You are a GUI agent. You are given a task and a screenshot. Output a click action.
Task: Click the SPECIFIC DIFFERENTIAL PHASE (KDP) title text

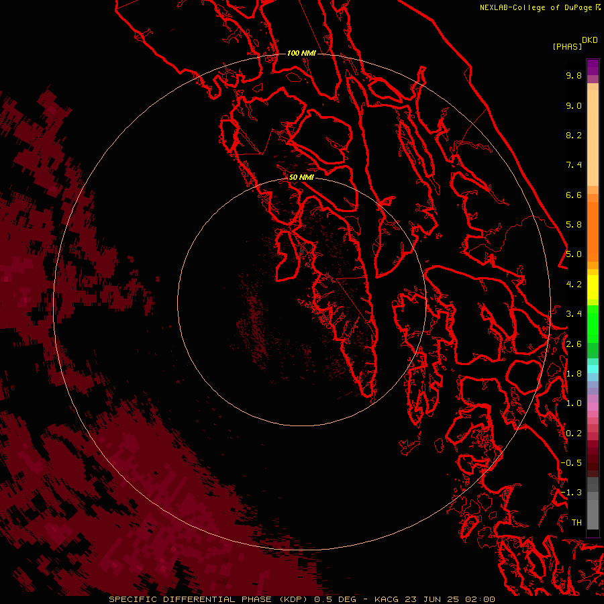coord(209,599)
